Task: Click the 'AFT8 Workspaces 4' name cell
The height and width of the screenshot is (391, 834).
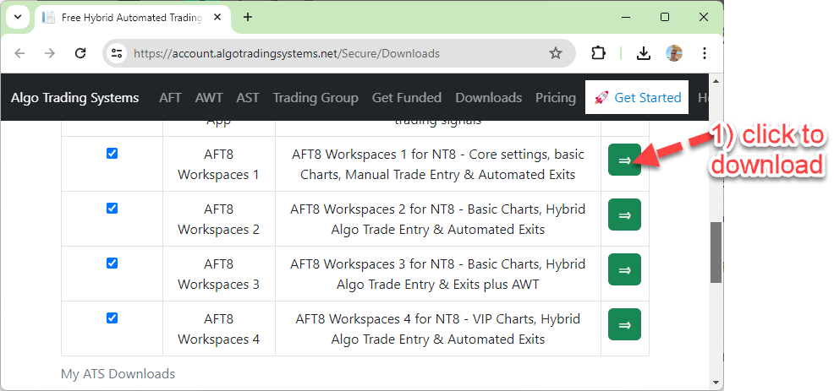Action: pyautogui.click(x=218, y=329)
